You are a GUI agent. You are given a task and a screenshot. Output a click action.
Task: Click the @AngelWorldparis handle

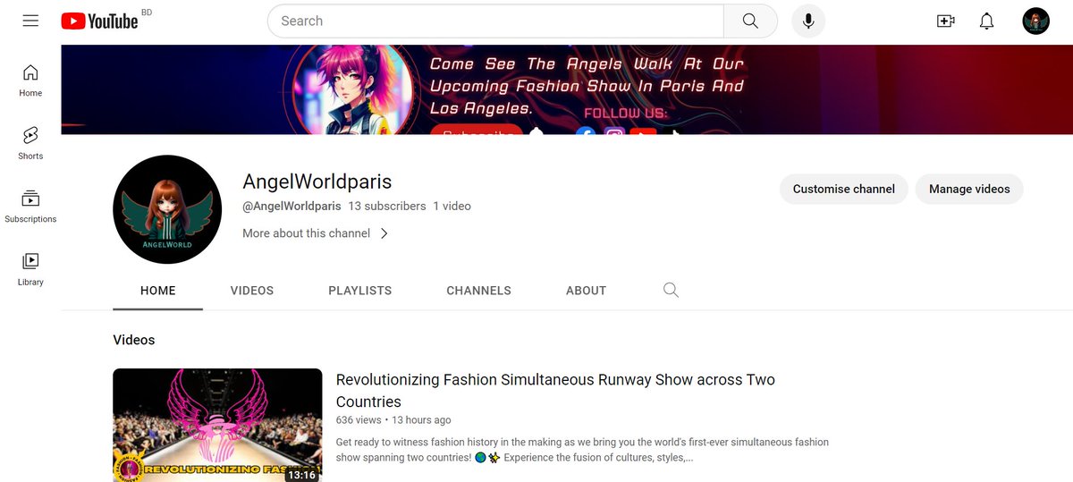tap(291, 206)
